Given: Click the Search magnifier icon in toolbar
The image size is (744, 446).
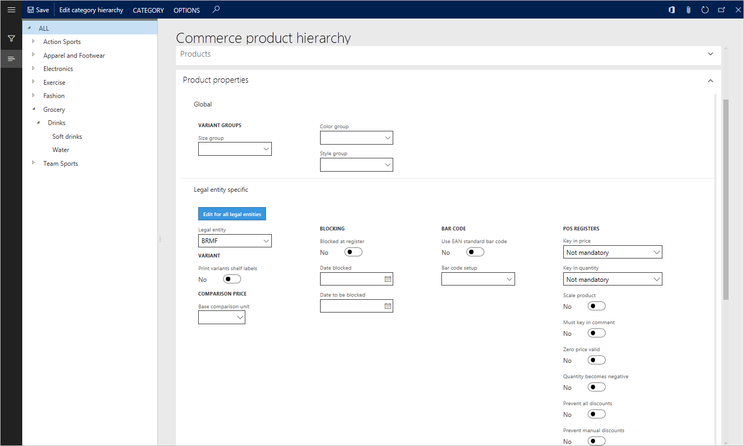Looking at the screenshot, I should (x=216, y=9).
